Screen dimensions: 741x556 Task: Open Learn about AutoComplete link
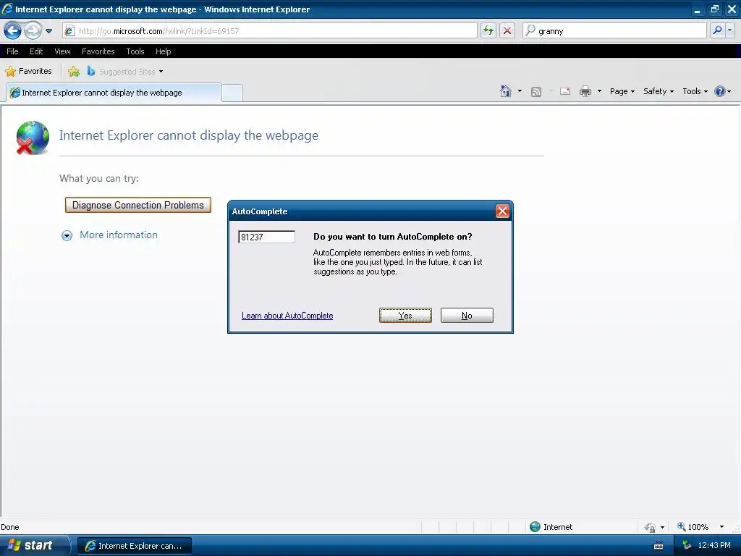287,316
